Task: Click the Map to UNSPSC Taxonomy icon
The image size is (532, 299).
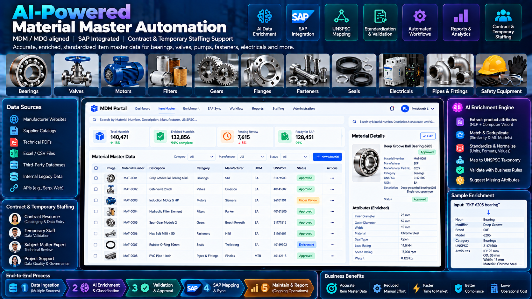Action: point(460,160)
